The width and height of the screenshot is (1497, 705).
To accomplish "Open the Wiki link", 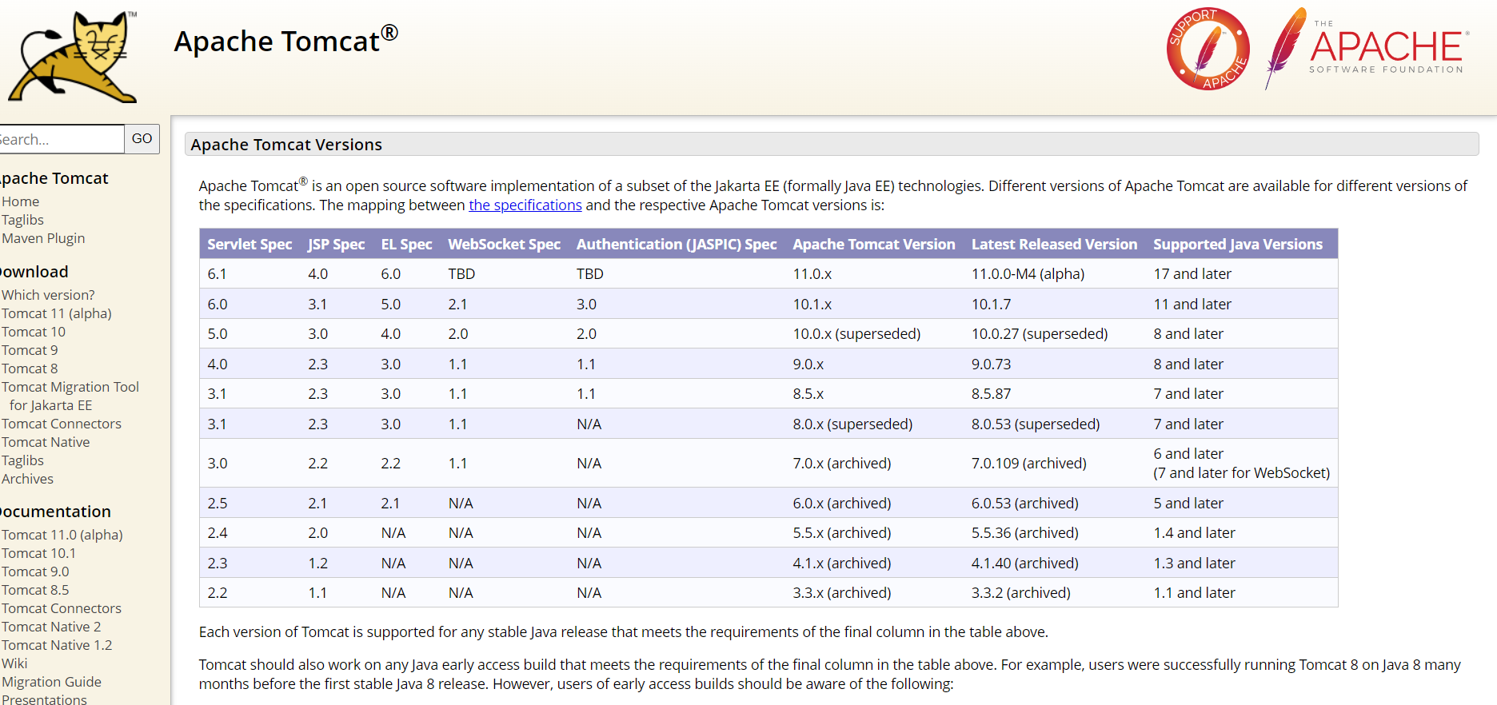I will click(x=14, y=663).
